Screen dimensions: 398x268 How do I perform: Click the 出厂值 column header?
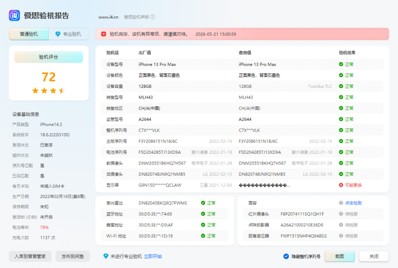point(145,53)
